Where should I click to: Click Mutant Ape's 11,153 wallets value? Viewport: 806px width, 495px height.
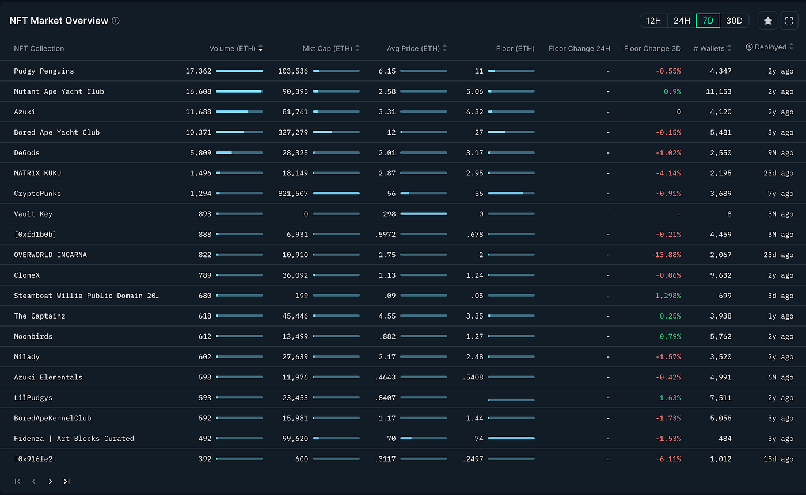tap(718, 91)
